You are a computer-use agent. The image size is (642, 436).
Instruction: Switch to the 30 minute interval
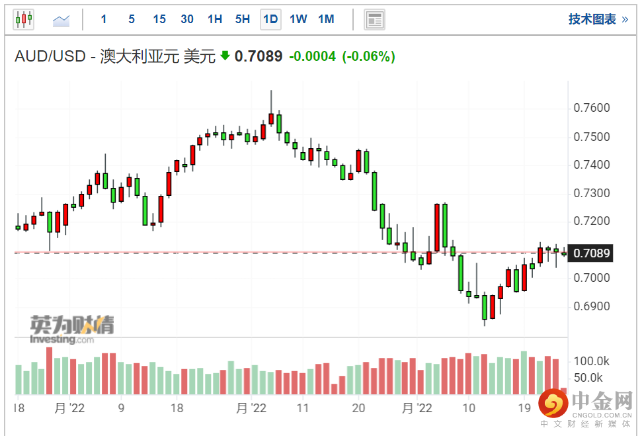click(187, 19)
